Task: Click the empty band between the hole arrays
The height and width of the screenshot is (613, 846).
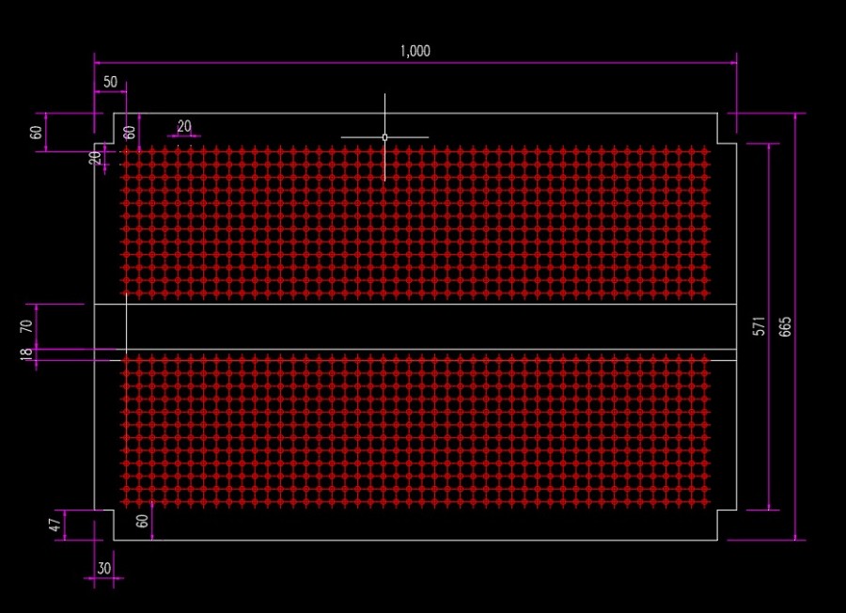Action: (415, 326)
